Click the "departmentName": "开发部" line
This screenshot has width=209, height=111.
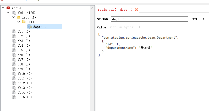129,48
